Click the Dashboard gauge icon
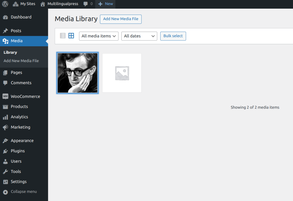Image resolution: width=293 pixels, height=201 pixels. coord(5,17)
